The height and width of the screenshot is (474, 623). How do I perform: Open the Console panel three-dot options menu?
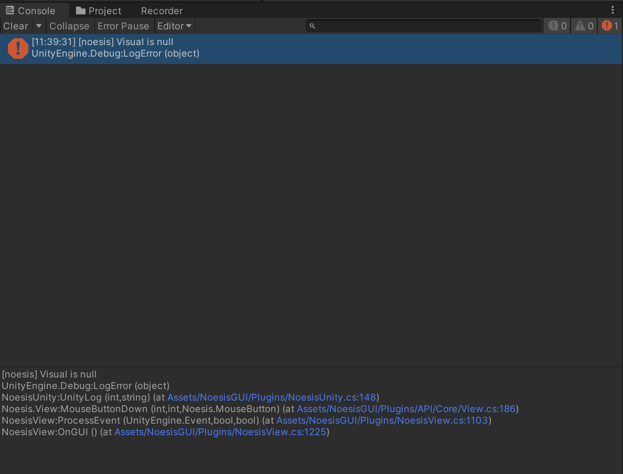tap(613, 10)
